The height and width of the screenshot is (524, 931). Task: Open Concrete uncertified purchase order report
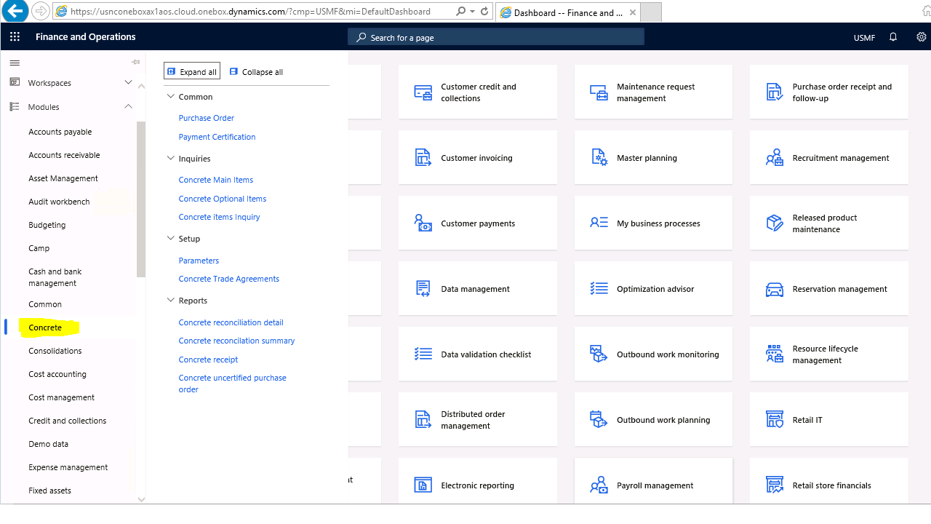coord(233,384)
